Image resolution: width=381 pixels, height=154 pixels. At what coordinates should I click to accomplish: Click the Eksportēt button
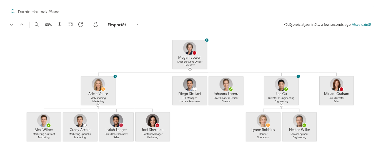click(117, 25)
